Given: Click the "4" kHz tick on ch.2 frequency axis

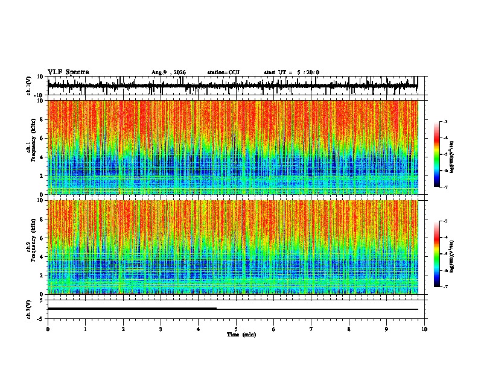Looking at the screenshot, I should 42,257.
